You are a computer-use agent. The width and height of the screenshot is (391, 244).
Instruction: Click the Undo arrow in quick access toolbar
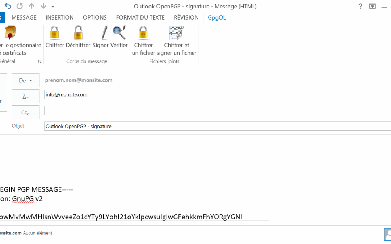(x=8, y=6)
